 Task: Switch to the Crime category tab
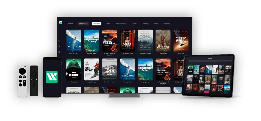(x=108, y=24)
